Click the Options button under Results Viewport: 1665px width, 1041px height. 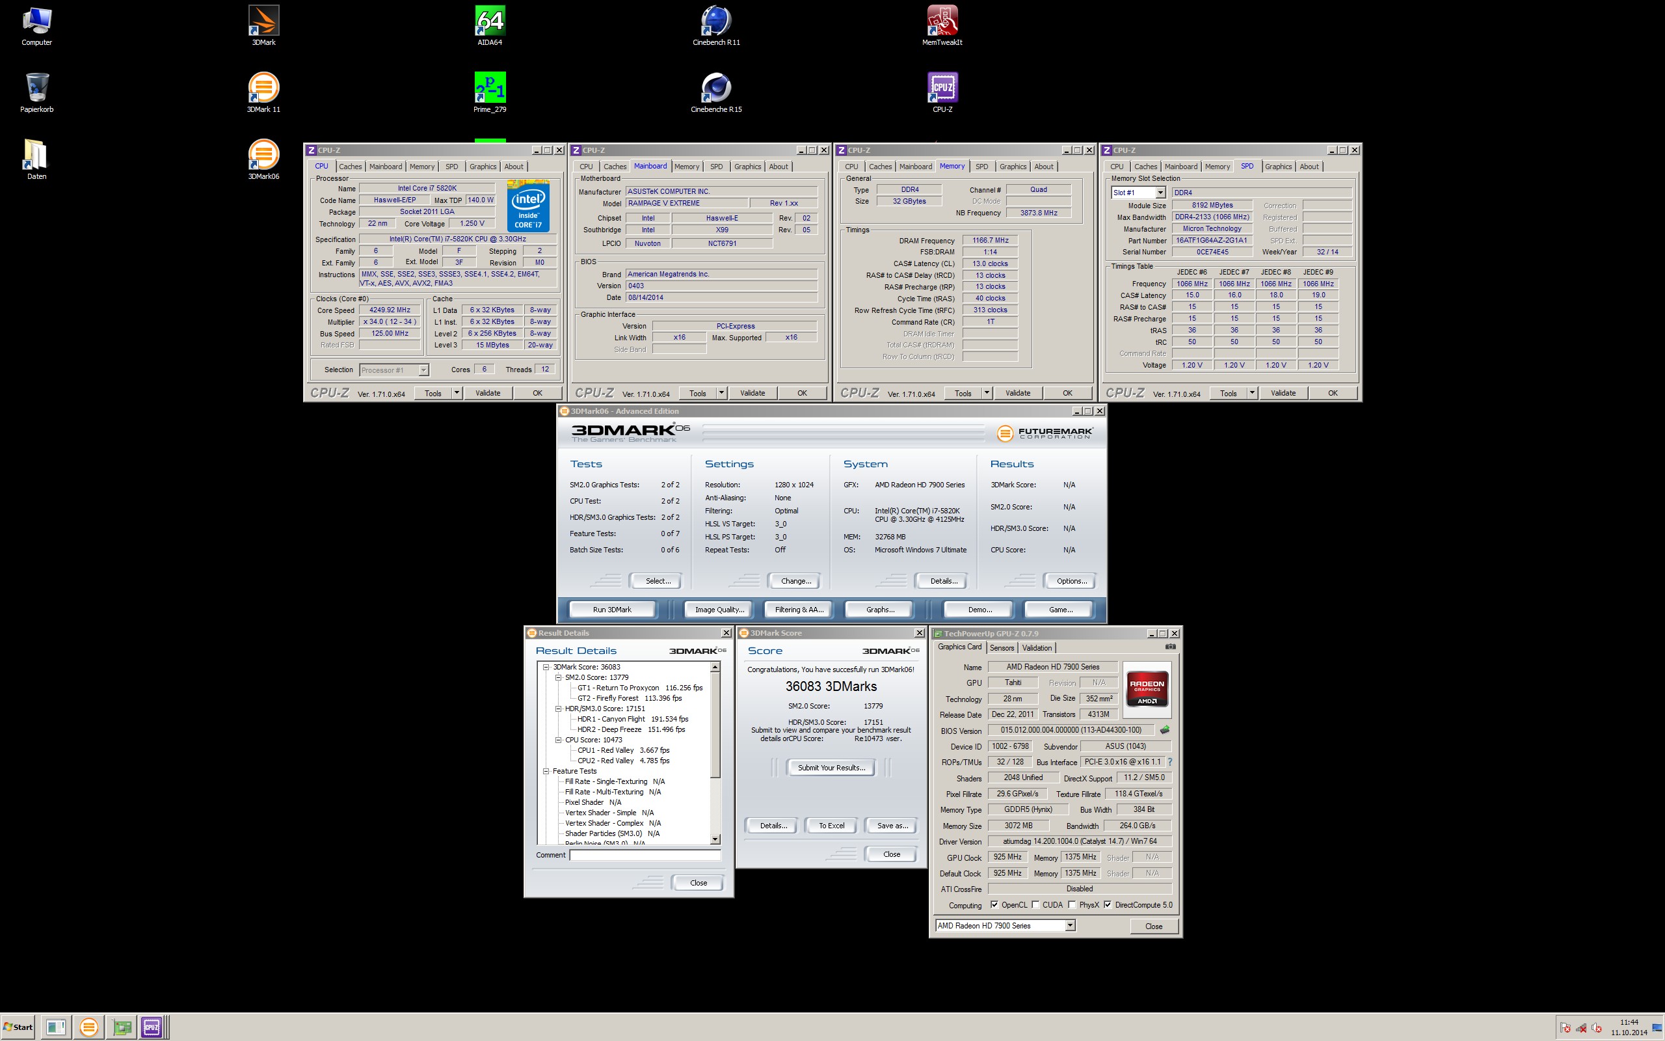coord(1071,581)
